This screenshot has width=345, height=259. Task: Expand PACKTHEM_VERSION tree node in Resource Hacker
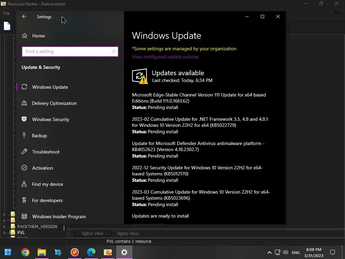click(4, 226)
